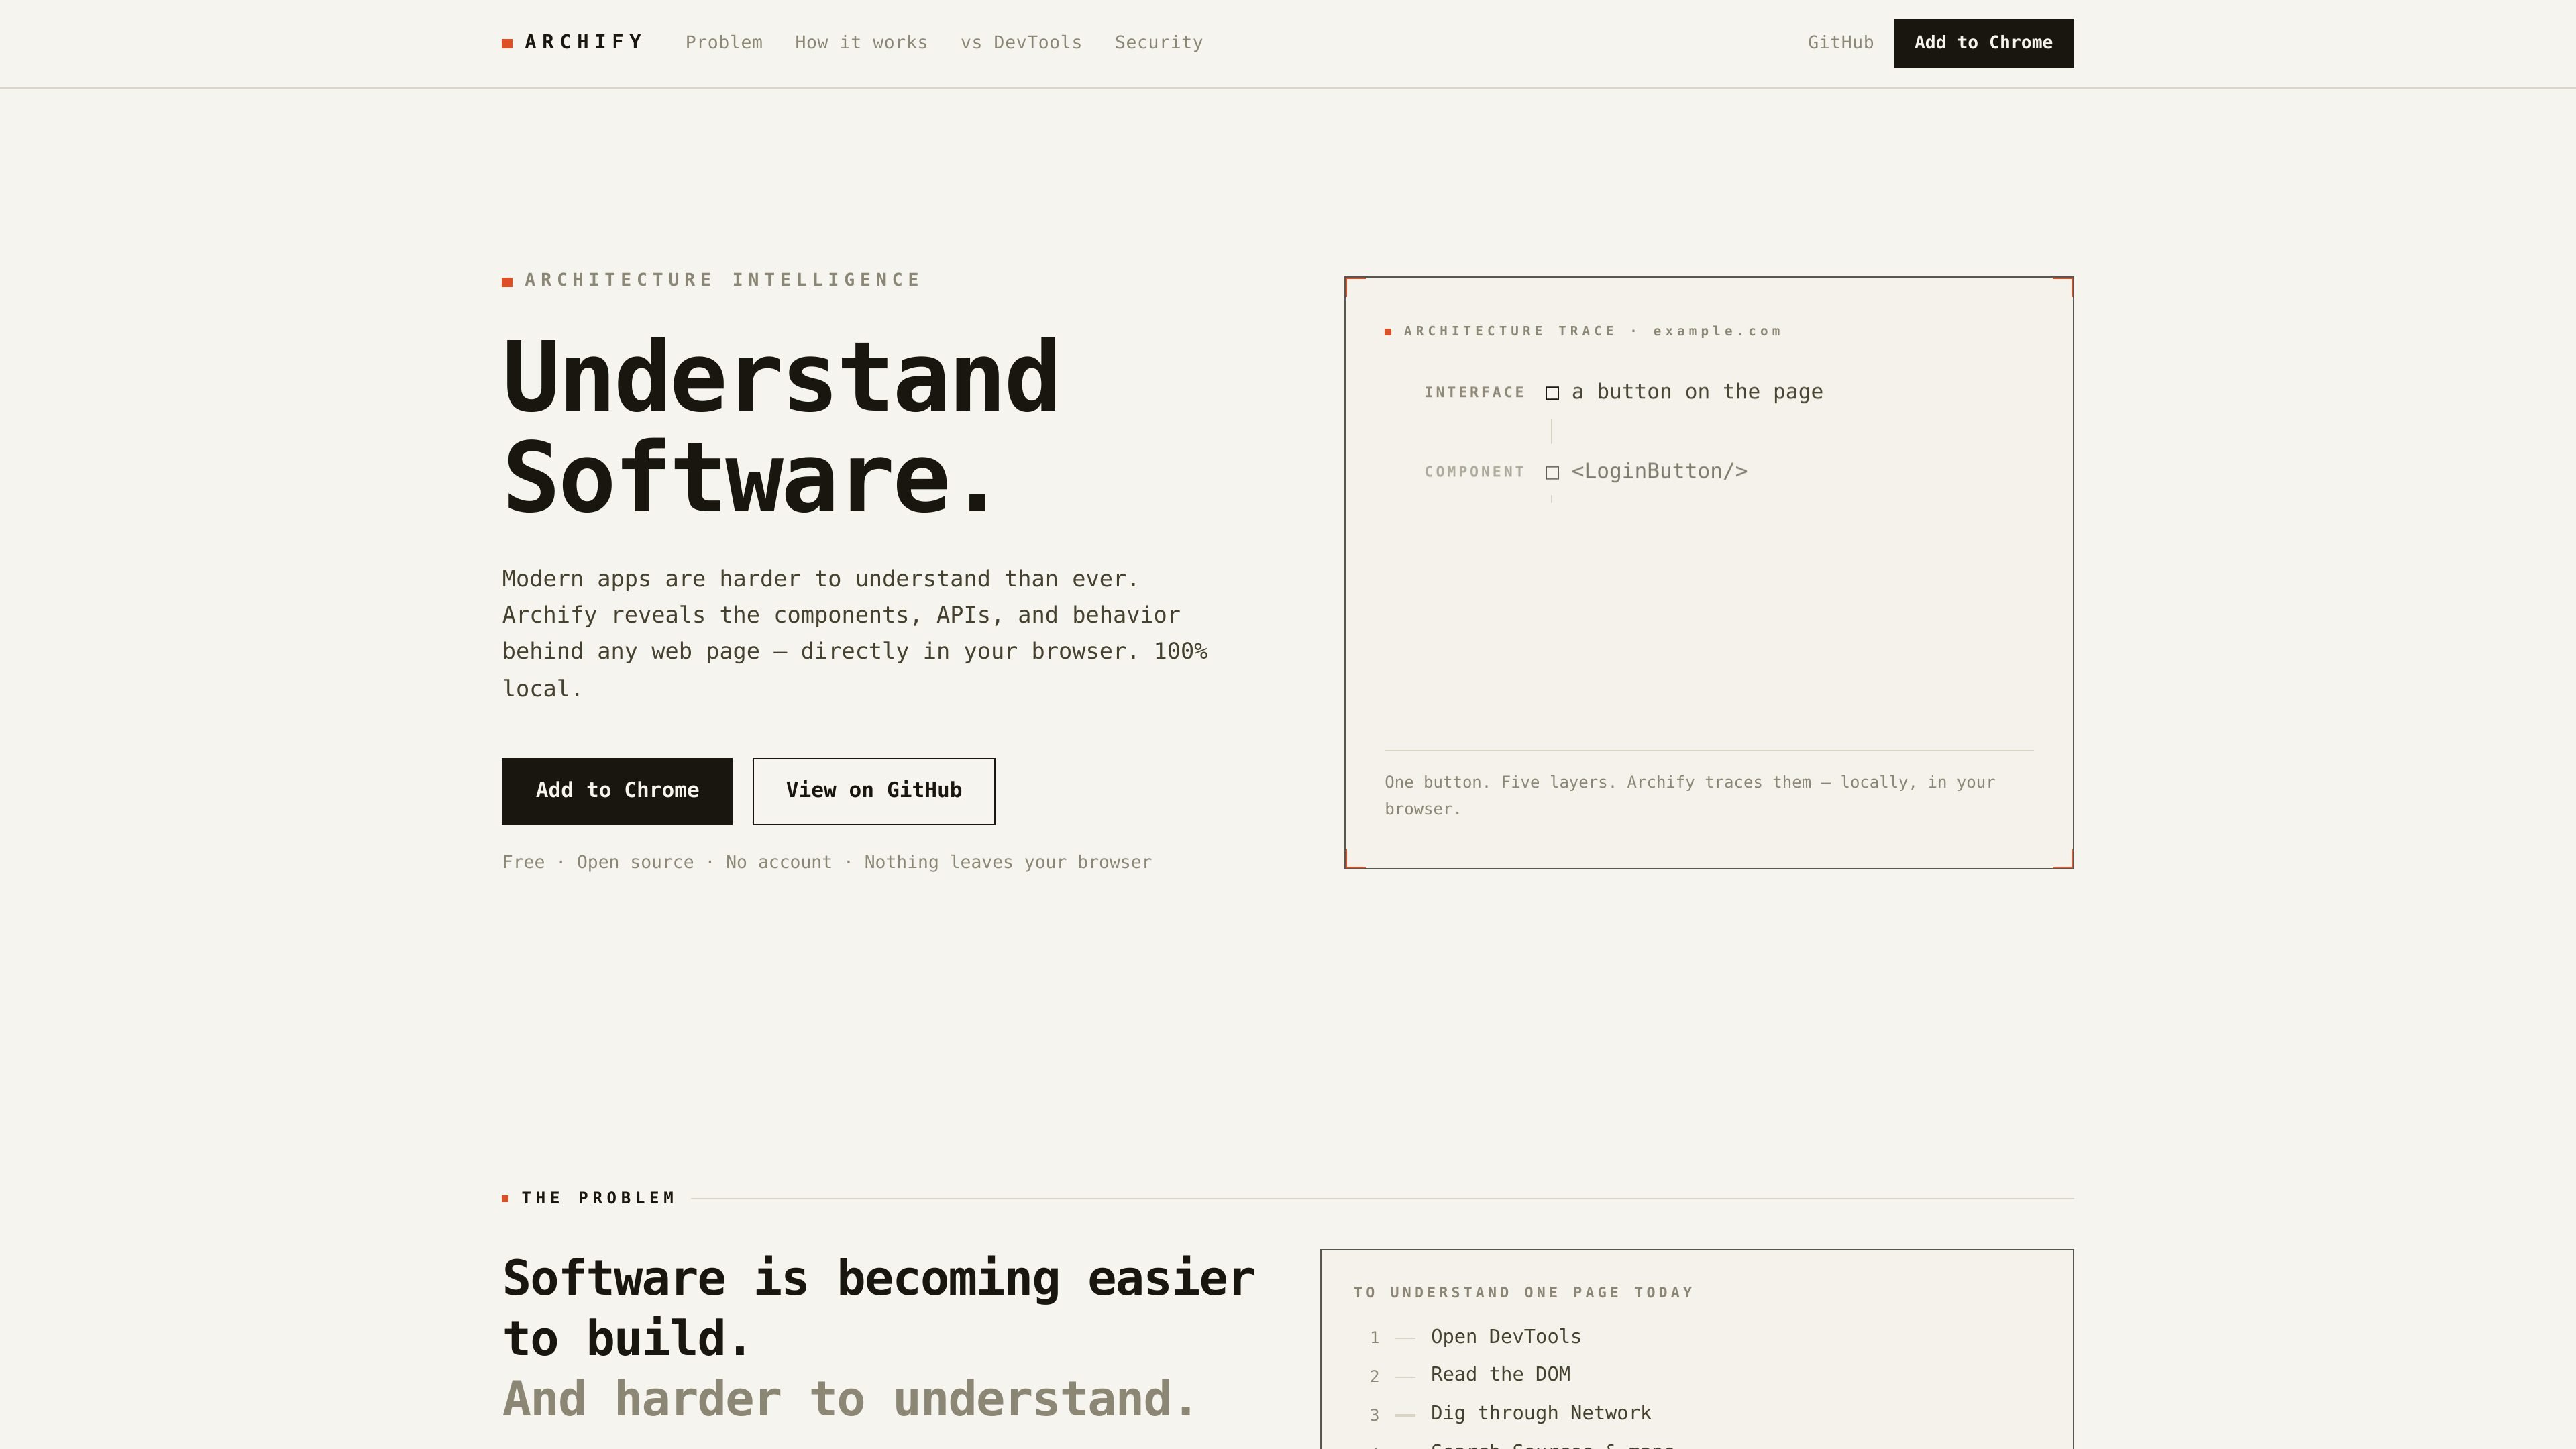Click the Software is becoming easier heading
Screen dimensions: 2576x1449
click(x=878, y=1308)
